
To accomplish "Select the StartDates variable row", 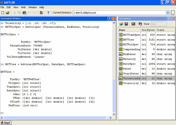I will (x=147, y=74).
